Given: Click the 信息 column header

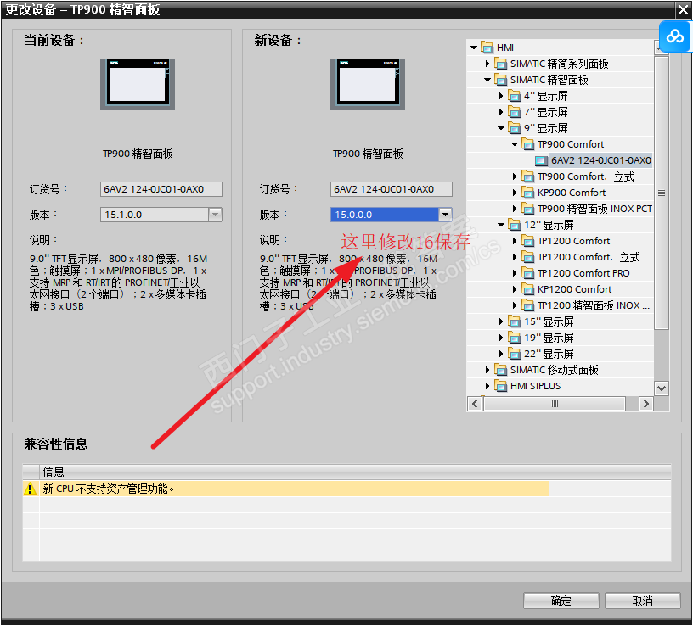Looking at the screenshot, I should pyautogui.click(x=295, y=472).
